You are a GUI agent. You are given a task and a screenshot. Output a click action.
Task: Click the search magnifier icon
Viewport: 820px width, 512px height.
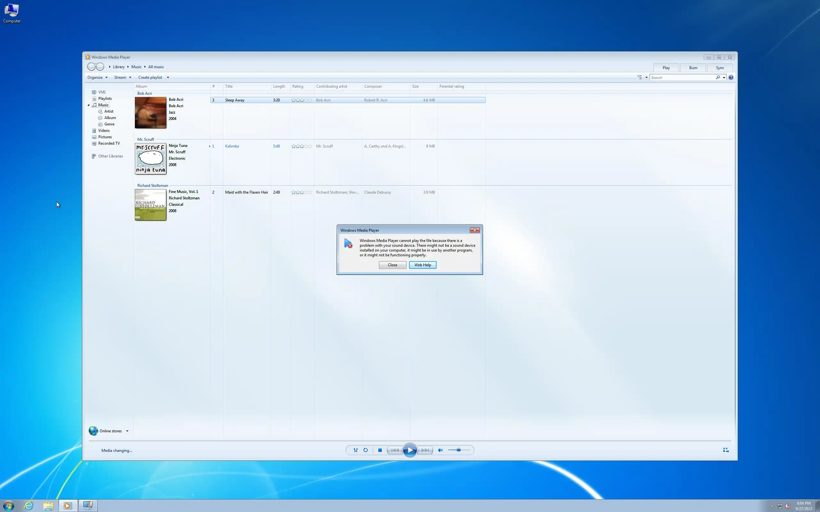718,77
